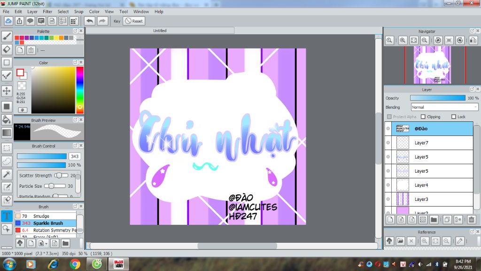Undock the Navigator panel
The image size is (481, 271).
[x=472, y=31]
